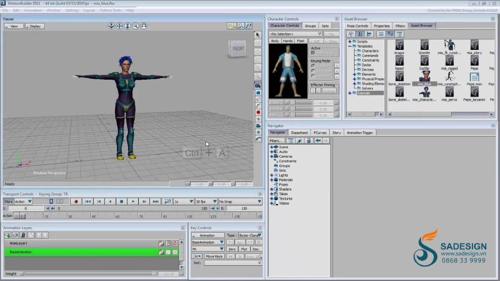Start recording with the red record button
The height and width of the screenshot is (281, 500).
(76, 201)
